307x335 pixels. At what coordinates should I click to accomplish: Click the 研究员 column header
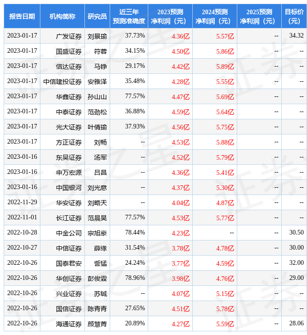tap(97, 16)
